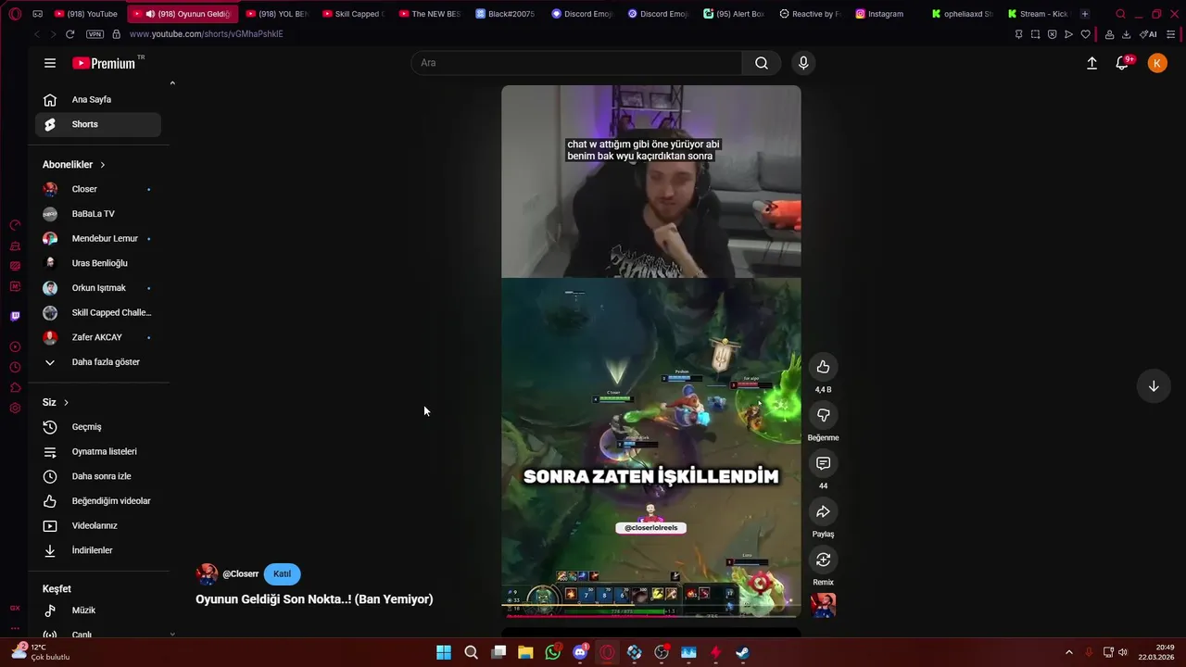Open GX Corner at sidebar bottom
This screenshot has height=667, width=1186.
(15, 609)
